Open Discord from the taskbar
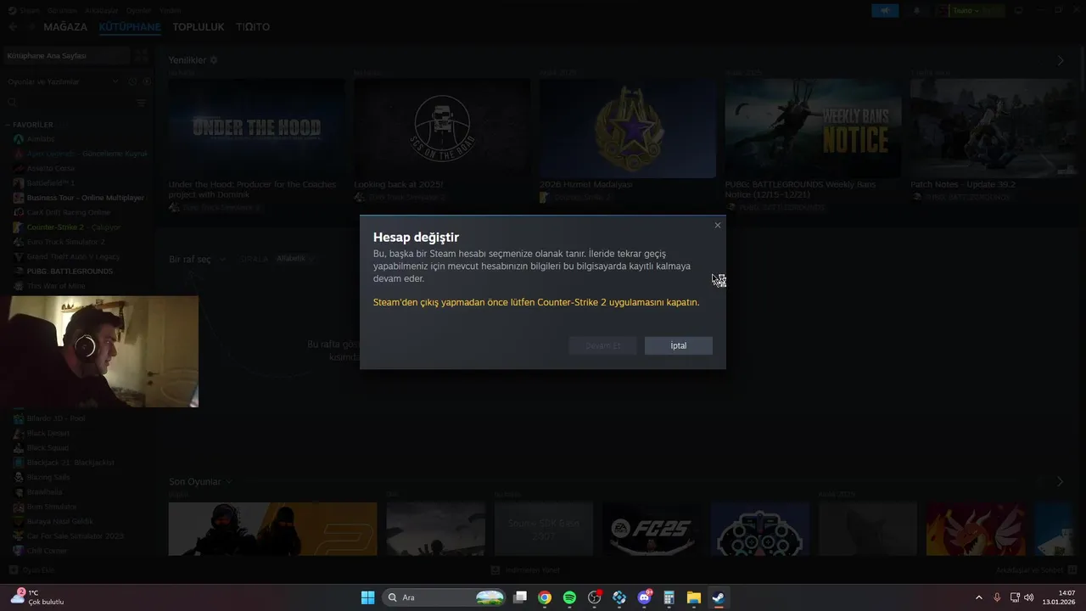 (644, 597)
